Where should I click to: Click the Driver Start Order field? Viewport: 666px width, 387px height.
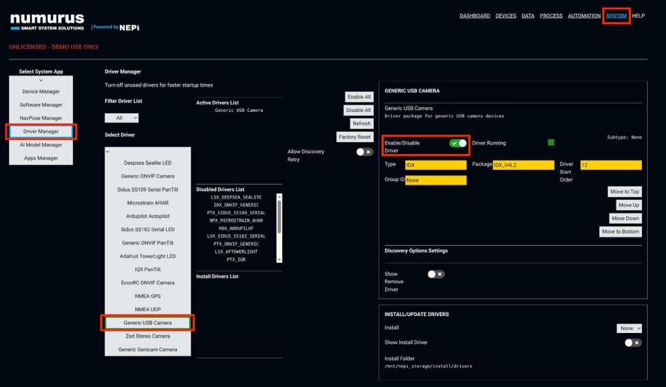tap(611, 165)
